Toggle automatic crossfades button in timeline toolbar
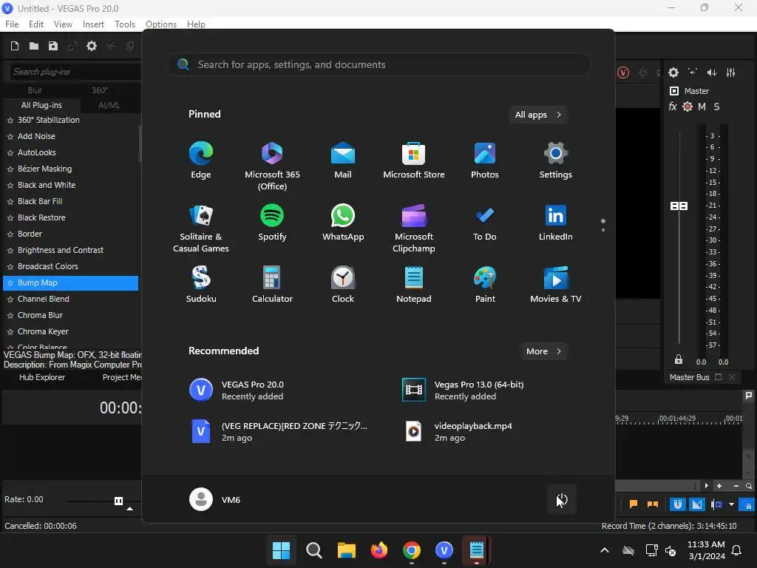 [697, 504]
